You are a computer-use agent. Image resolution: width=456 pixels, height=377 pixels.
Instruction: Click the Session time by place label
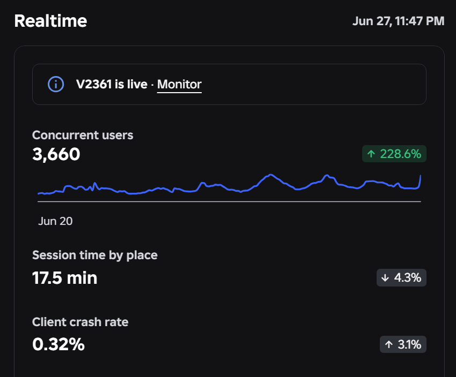[95, 255]
